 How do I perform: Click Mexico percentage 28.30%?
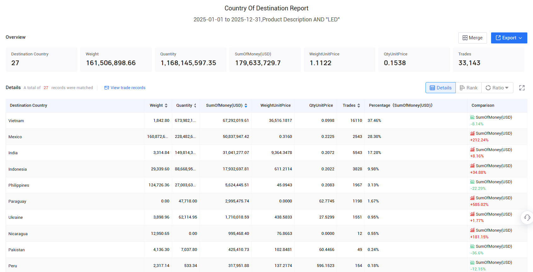(374, 137)
